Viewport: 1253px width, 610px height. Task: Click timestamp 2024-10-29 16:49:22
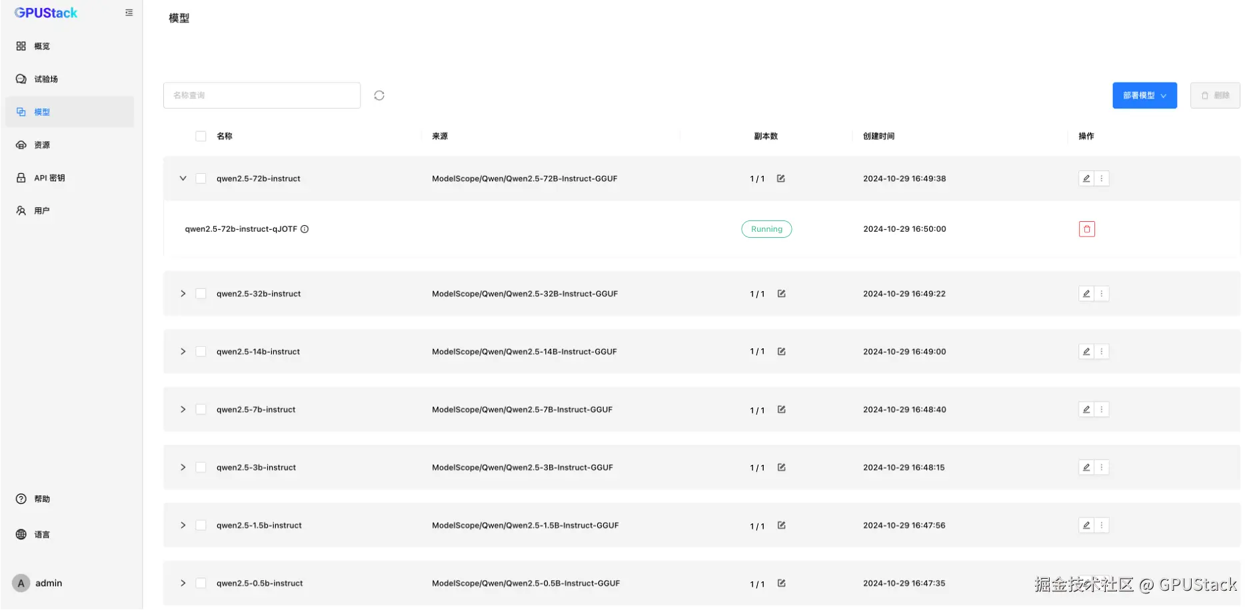904,294
